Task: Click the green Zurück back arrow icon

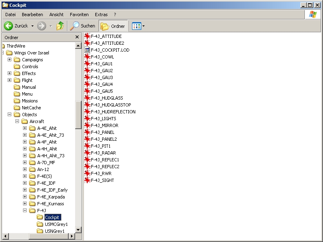Action: [8, 26]
